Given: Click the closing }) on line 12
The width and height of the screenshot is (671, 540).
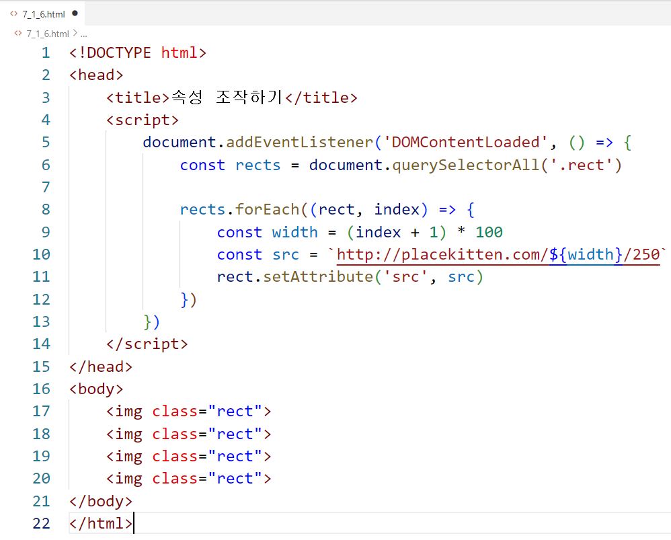Looking at the screenshot, I should [x=188, y=299].
